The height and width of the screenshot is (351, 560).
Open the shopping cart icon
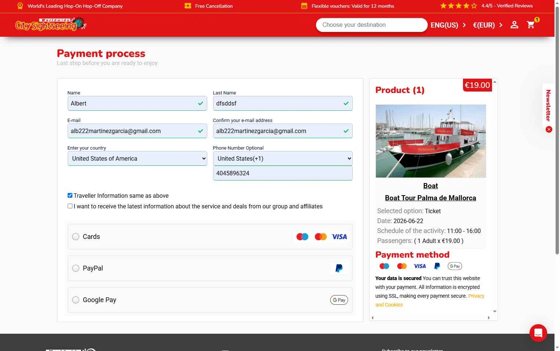click(531, 25)
